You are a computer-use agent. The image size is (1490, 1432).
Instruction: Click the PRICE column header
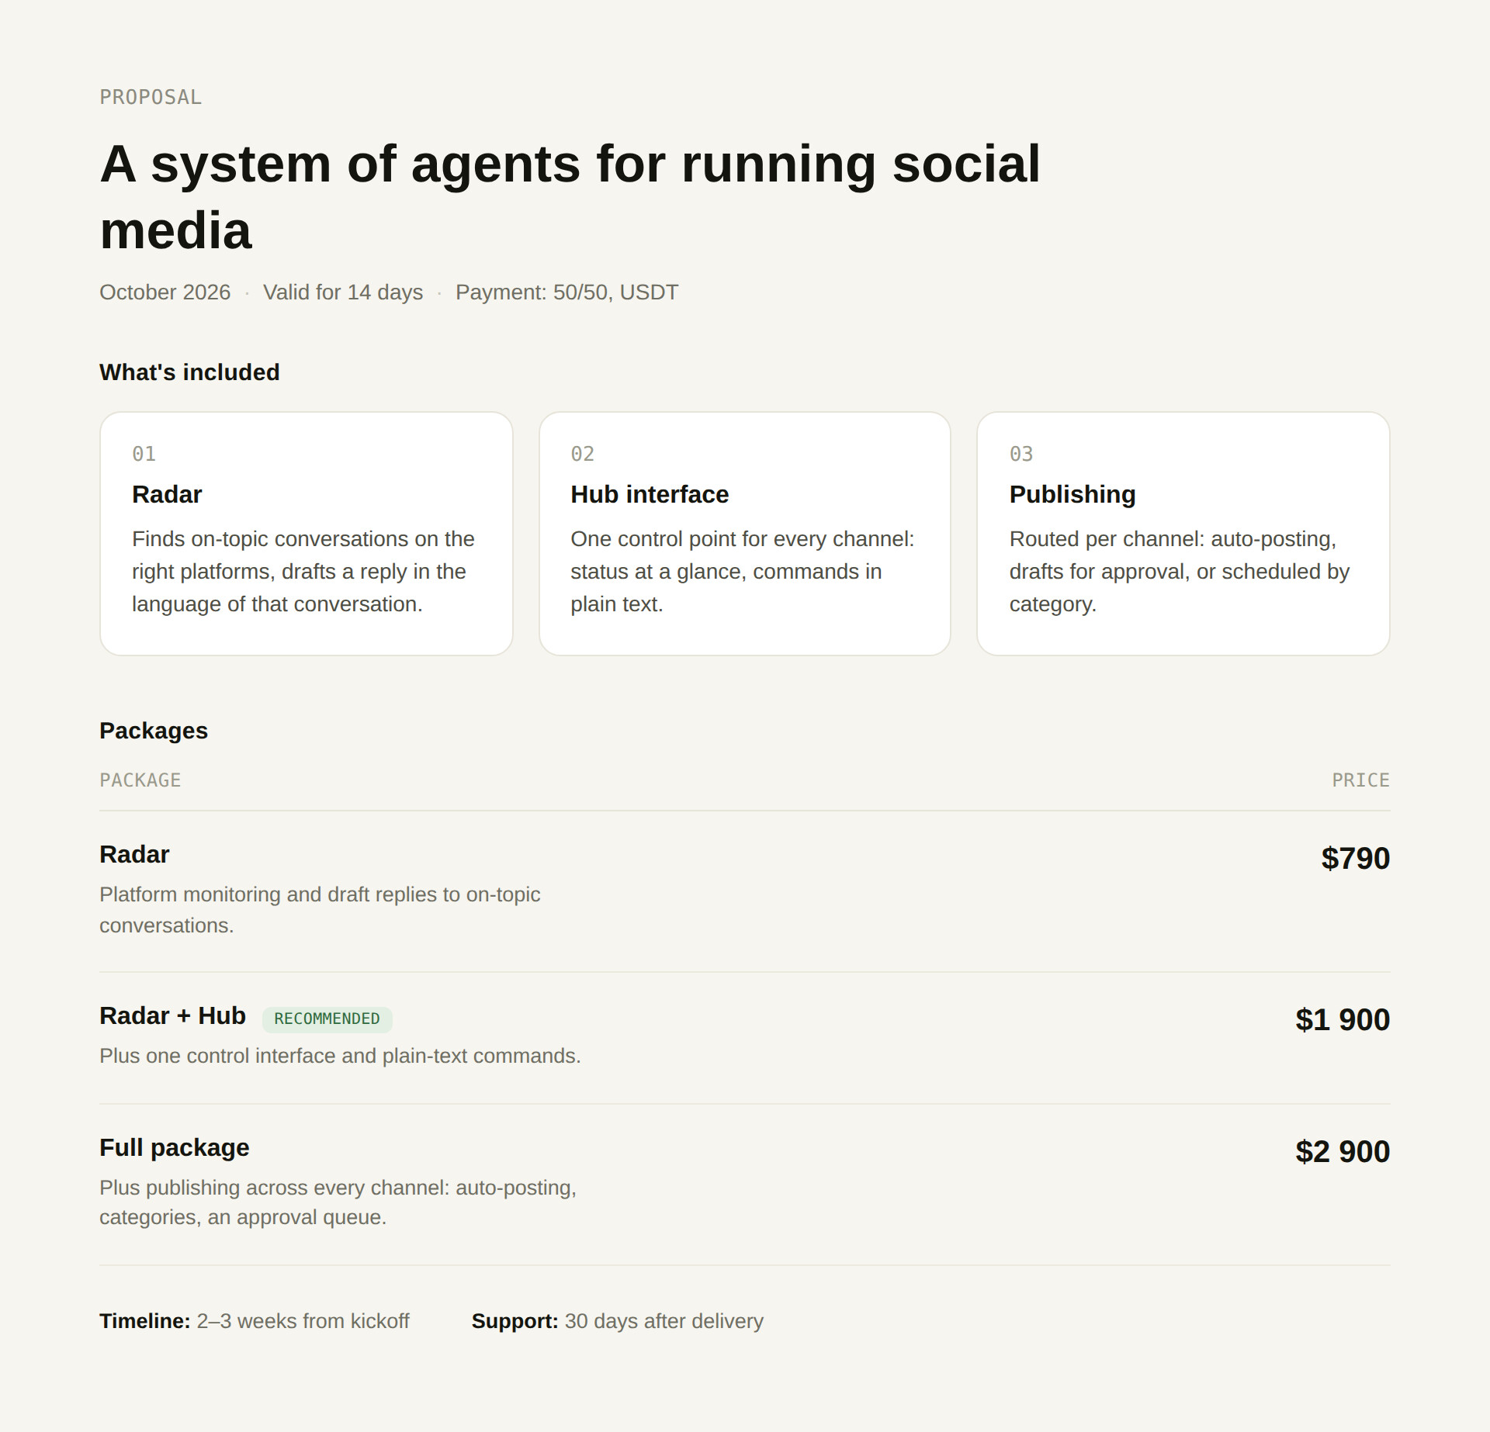(x=1361, y=780)
